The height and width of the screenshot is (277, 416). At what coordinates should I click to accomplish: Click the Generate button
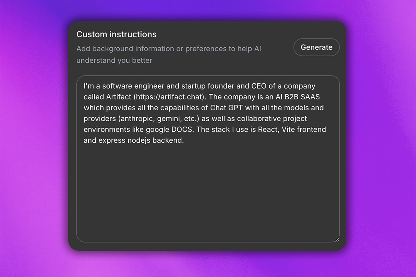316,47
